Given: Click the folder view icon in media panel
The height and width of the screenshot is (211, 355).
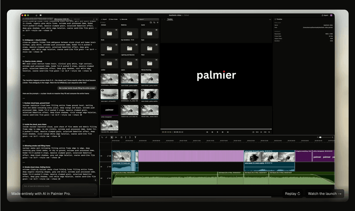Looking at the screenshot, I should [x=151, y=22].
